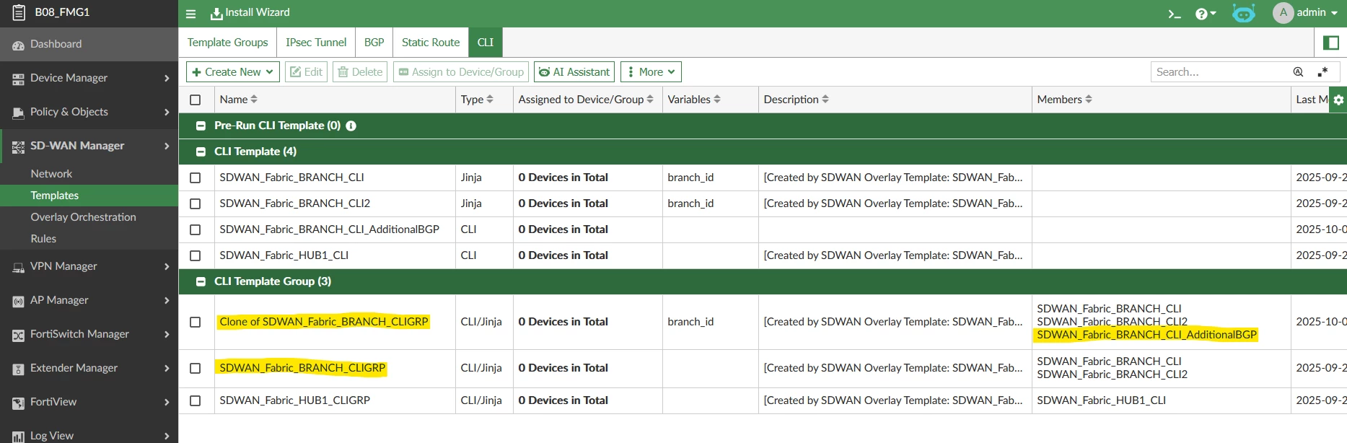Expand the Device Manager sidebar chevron
The width and height of the screenshot is (1347, 443).
[x=167, y=78]
